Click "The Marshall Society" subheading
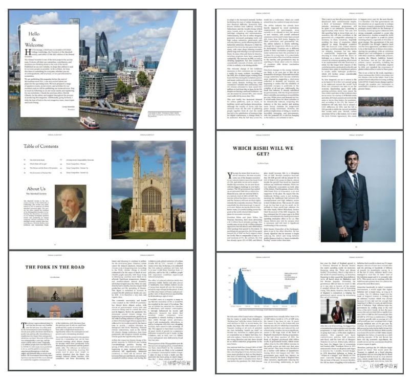 point(36,194)
